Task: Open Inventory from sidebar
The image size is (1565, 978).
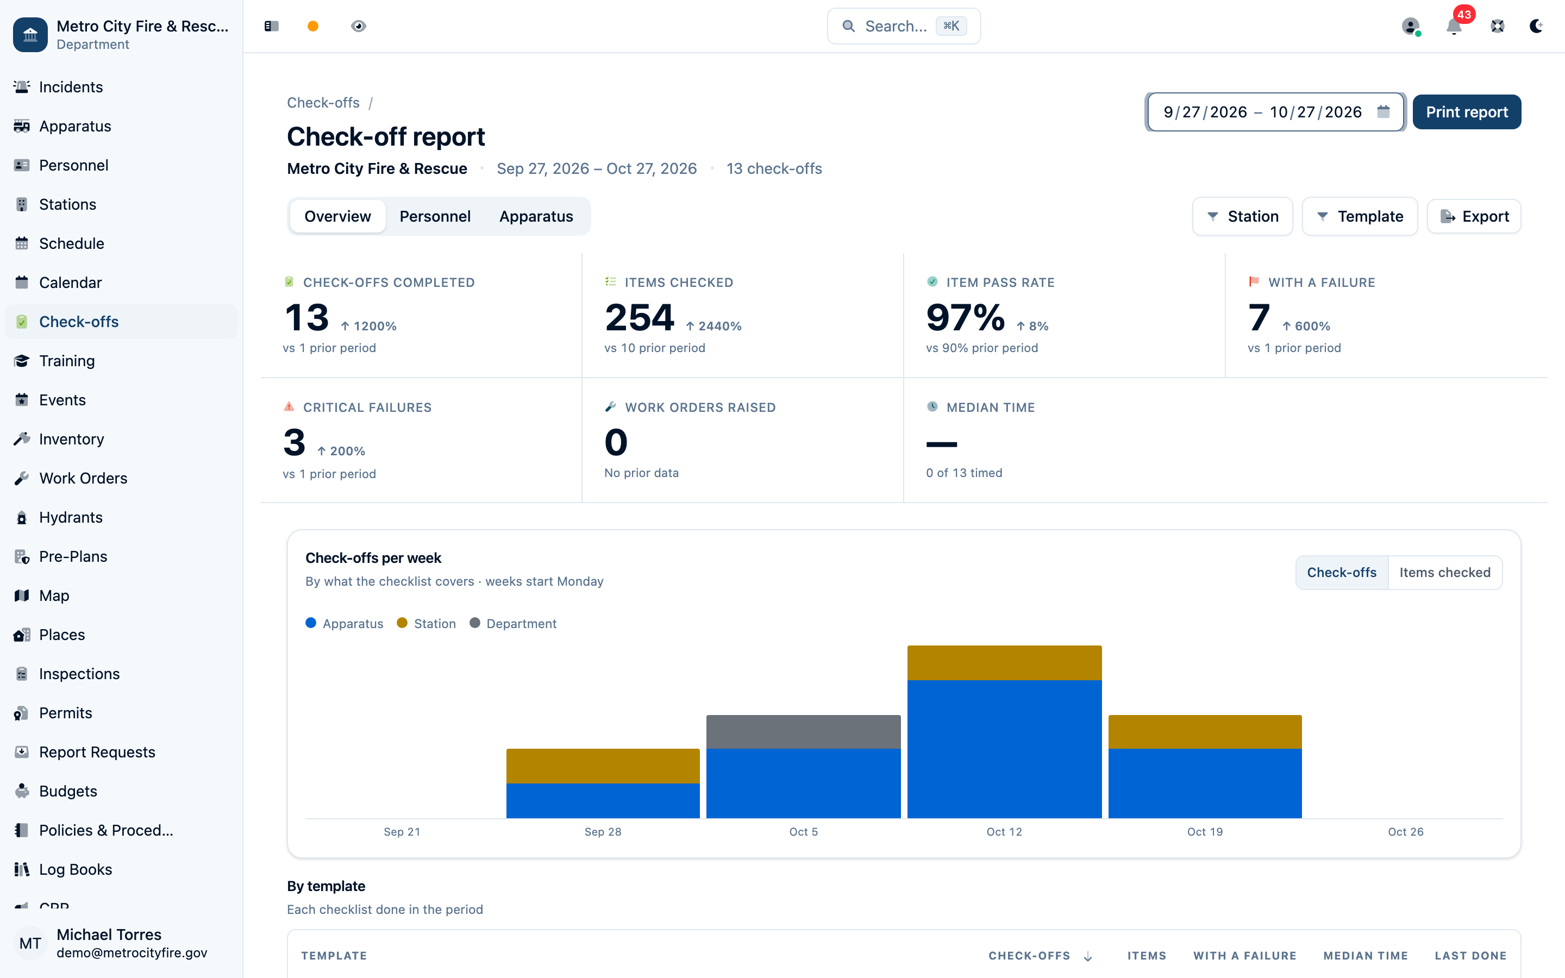Action: 121,439
